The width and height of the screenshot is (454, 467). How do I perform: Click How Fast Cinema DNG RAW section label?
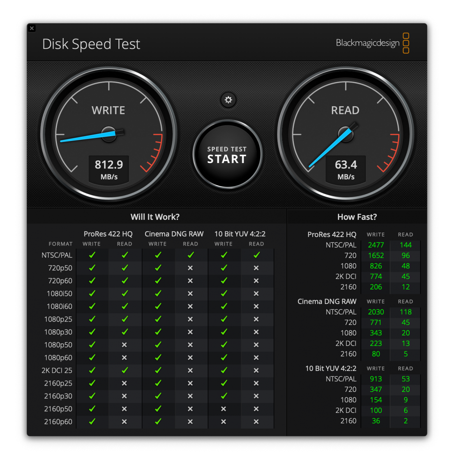pyautogui.click(x=327, y=301)
